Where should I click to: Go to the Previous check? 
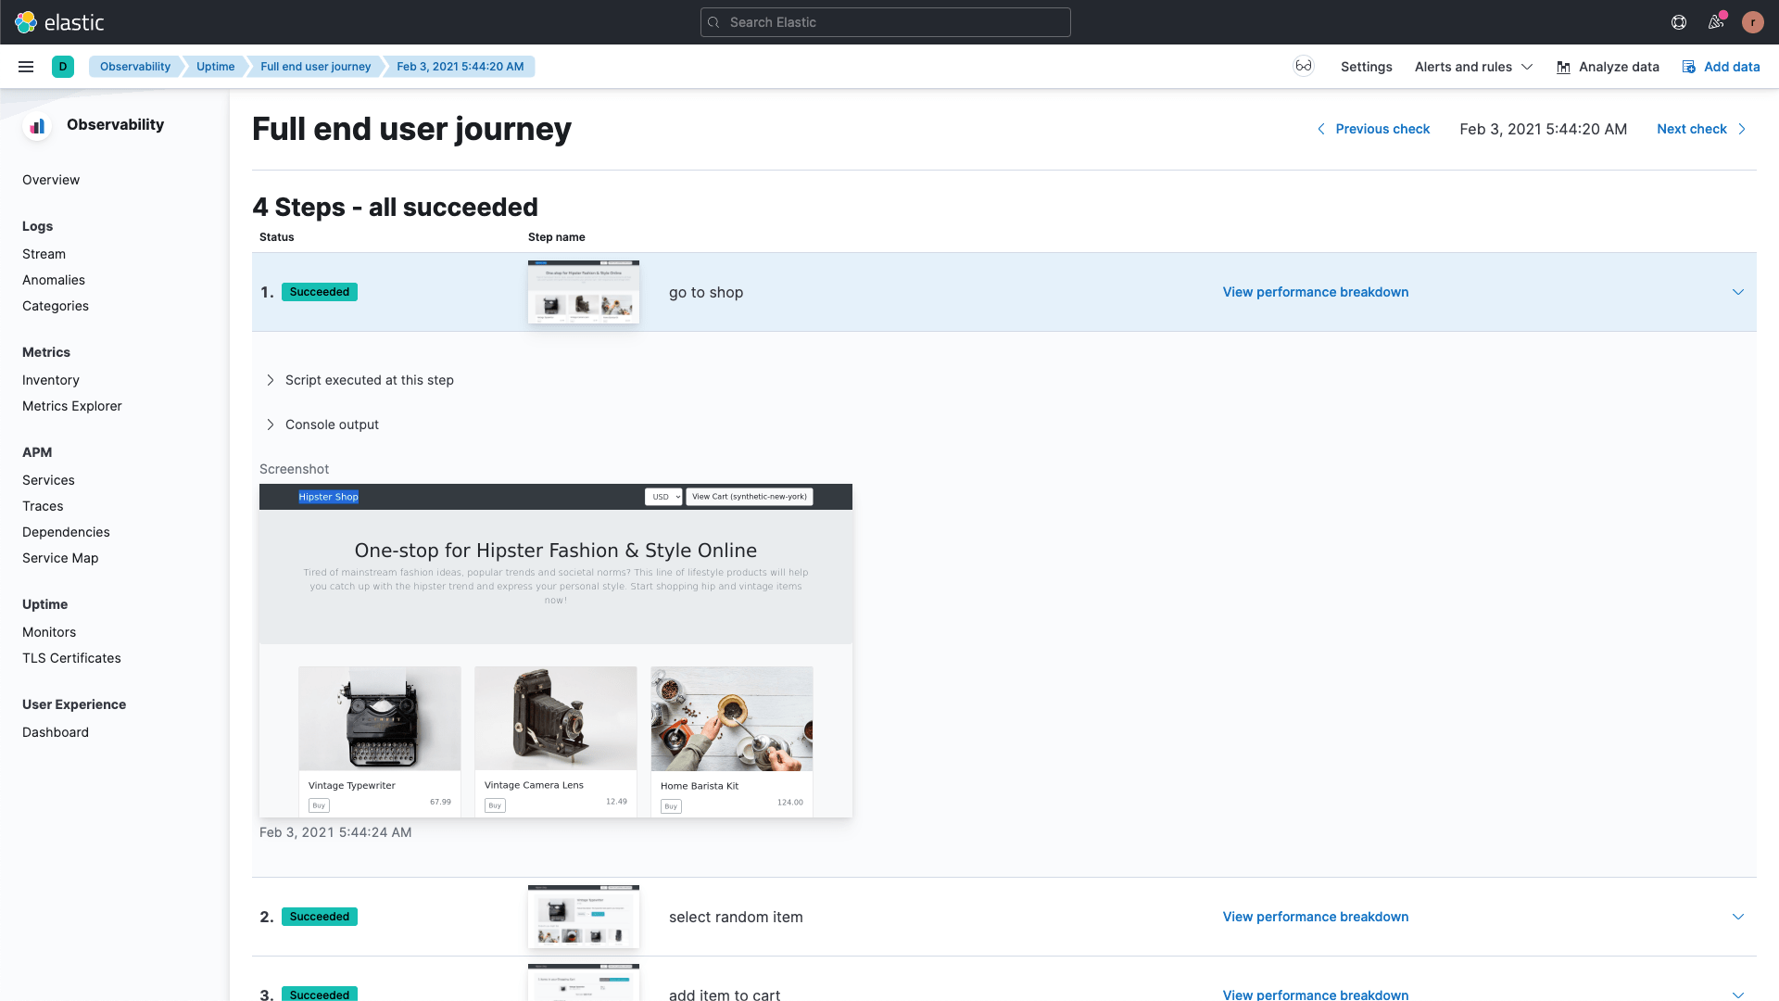coord(1373,129)
